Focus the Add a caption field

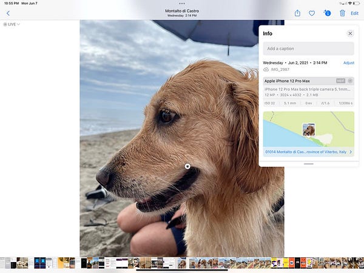(x=309, y=49)
